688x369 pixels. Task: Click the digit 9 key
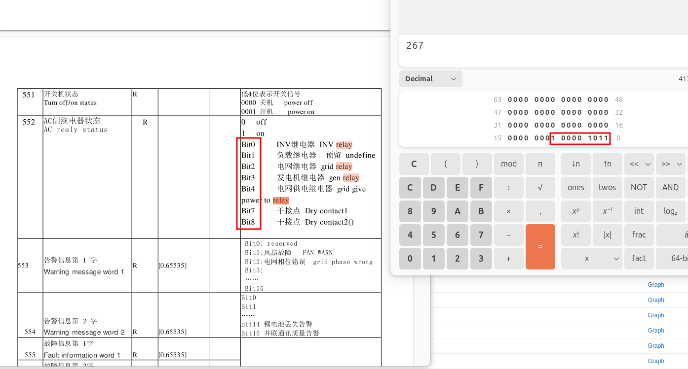pyautogui.click(x=433, y=211)
